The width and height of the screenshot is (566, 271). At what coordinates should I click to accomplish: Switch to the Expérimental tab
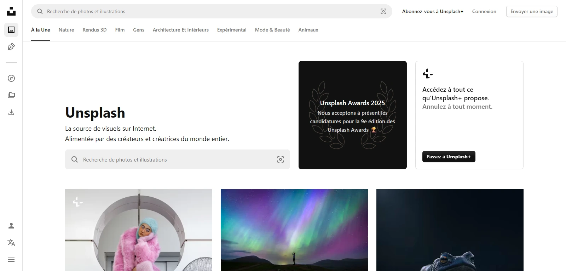232,30
